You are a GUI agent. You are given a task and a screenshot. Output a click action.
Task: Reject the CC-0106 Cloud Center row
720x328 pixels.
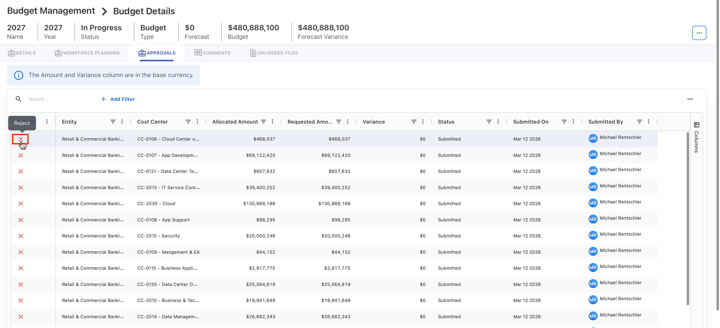tap(20, 139)
